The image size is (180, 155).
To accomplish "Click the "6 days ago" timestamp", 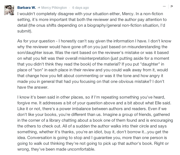I will (x=80, y=7).
